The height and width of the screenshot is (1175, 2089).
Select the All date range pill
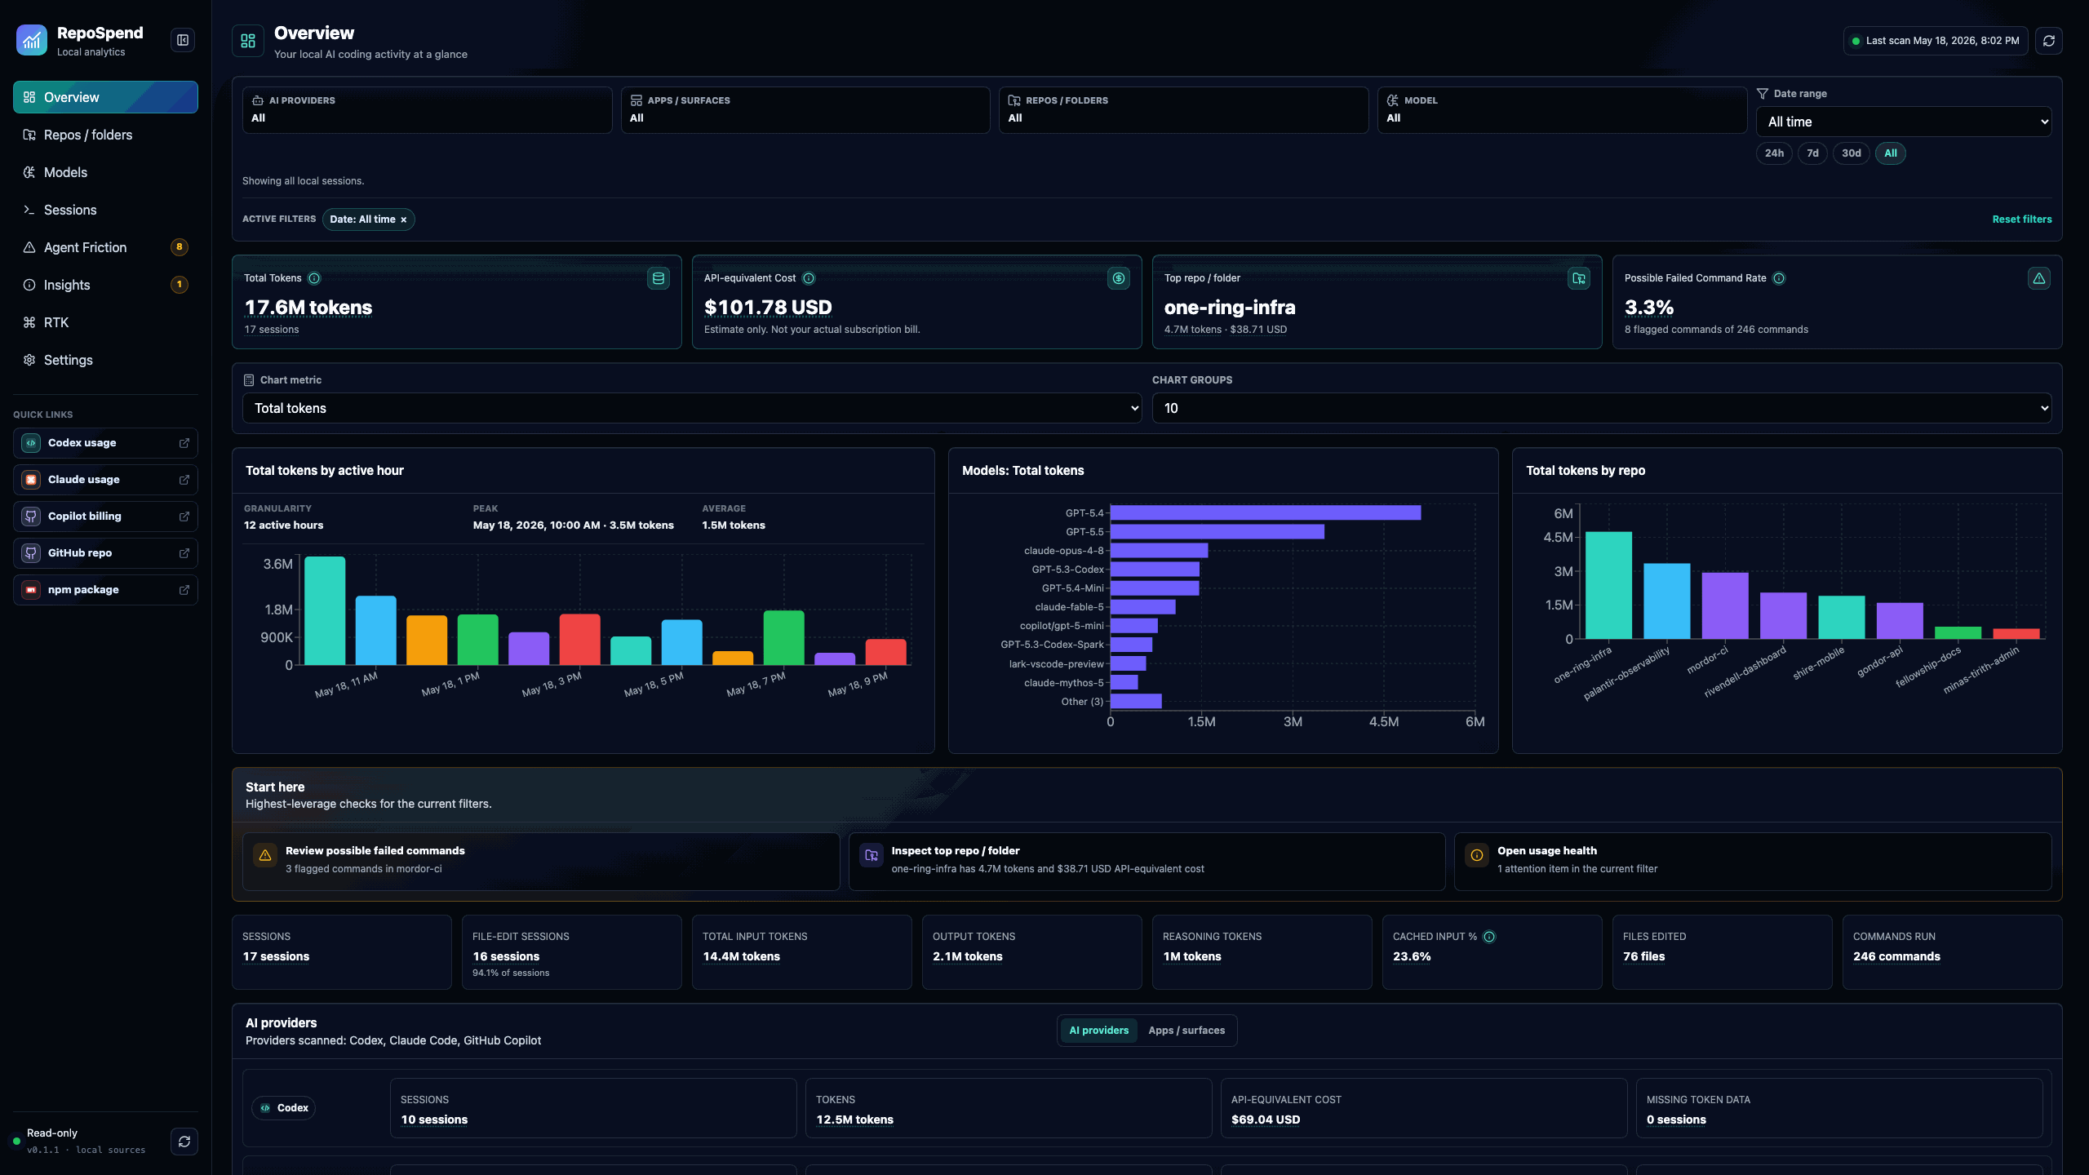click(x=1891, y=153)
